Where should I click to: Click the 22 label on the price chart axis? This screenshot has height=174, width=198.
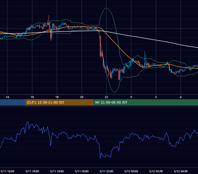pyautogui.click(x=107, y=97)
